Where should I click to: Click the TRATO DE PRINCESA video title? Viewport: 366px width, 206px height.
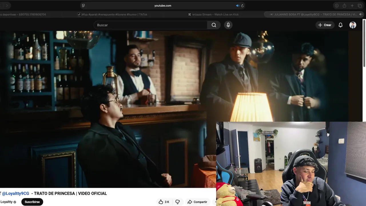(x=70, y=193)
